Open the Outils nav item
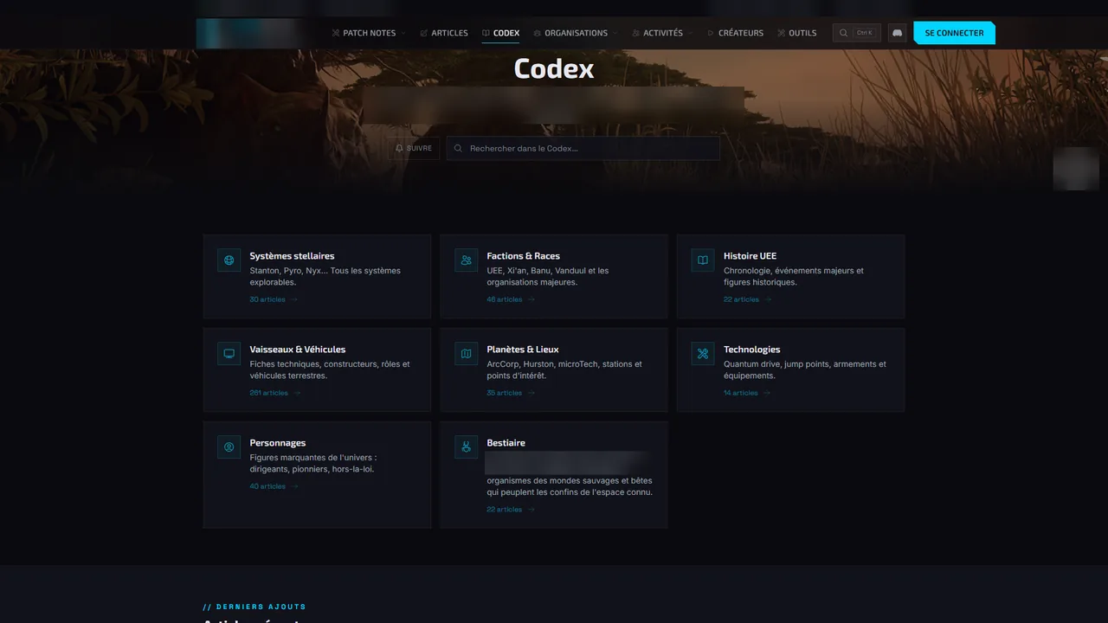The width and height of the screenshot is (1108, 623). click(x=797, y=33)
